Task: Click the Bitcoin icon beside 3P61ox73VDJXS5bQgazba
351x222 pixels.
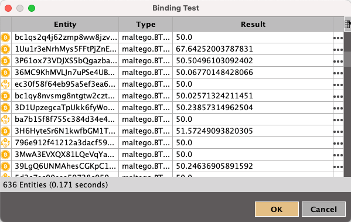Action: tap(5, 61)
